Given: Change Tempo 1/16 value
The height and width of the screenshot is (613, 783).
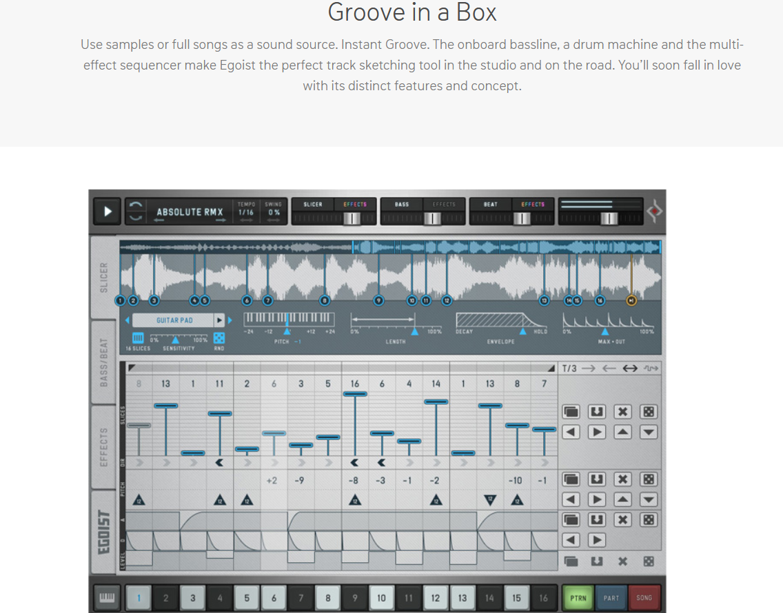Looking at the screenshot, I should [x=246, y=212].
